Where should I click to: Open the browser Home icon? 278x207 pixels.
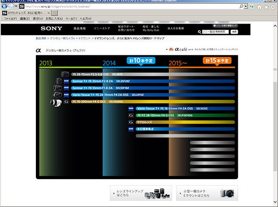tap(259, 7)
